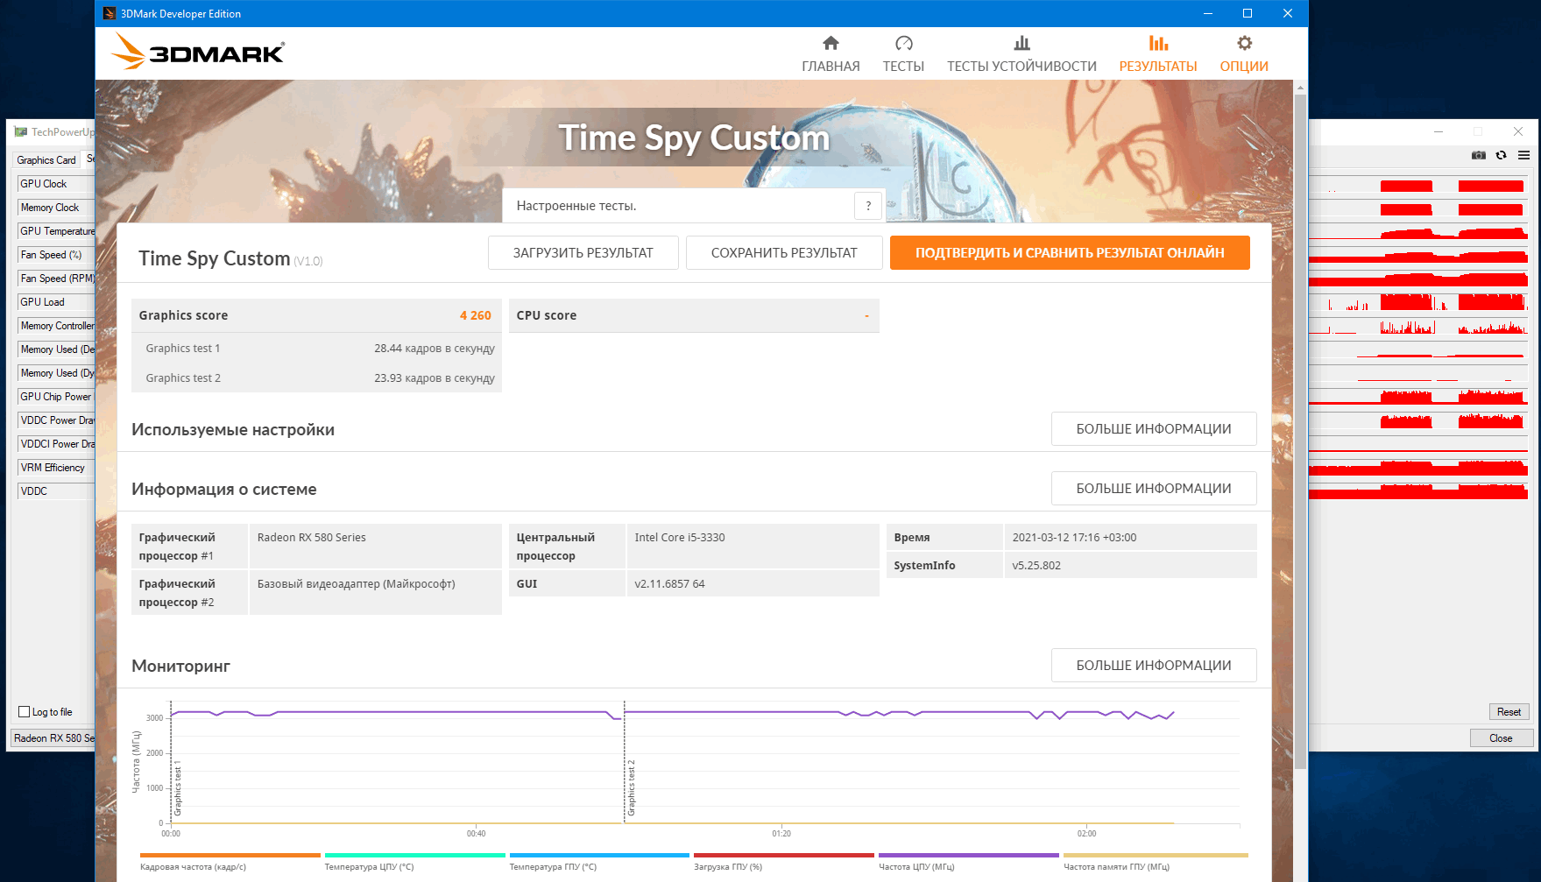The width and height of the screenshot is (1541, 882).
Task: Click the GPU Load graph in TechPowerUp
Action: [x=1418, y=302]
